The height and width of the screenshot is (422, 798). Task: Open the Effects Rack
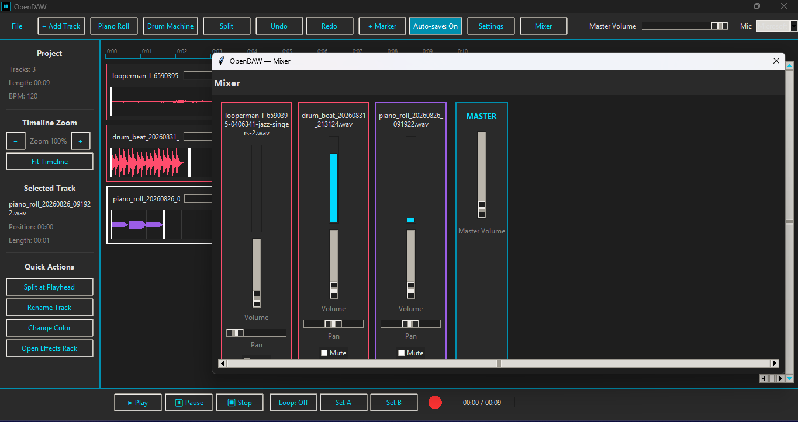click(x=50, y=348)
